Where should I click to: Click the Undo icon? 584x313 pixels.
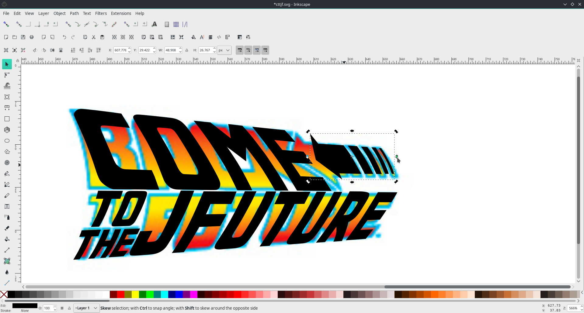point(64,37)
